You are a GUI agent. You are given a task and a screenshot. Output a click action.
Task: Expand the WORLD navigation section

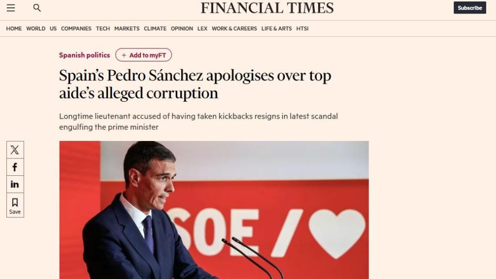point(36,29)
